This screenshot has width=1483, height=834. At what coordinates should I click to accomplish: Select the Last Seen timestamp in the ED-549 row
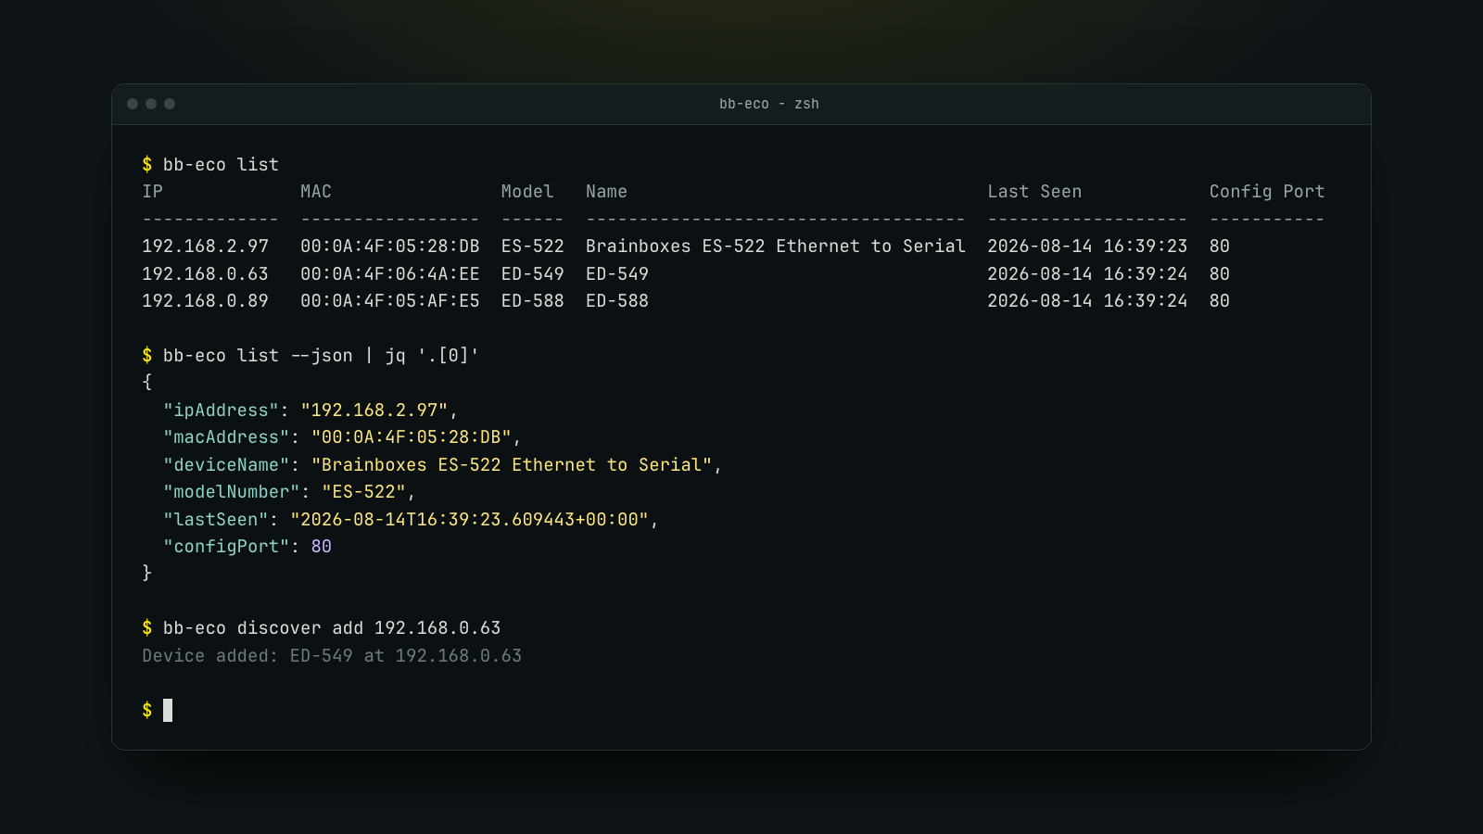[x=1087, y=274]
